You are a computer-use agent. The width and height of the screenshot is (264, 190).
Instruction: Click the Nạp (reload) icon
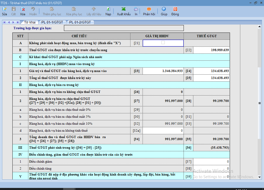coord(108,9)
